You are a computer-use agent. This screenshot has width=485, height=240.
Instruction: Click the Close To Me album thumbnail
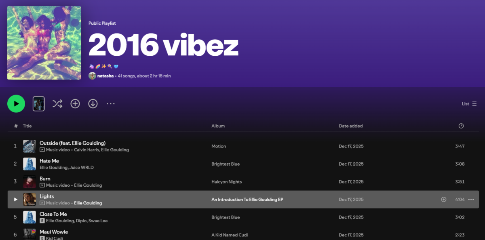30,217
